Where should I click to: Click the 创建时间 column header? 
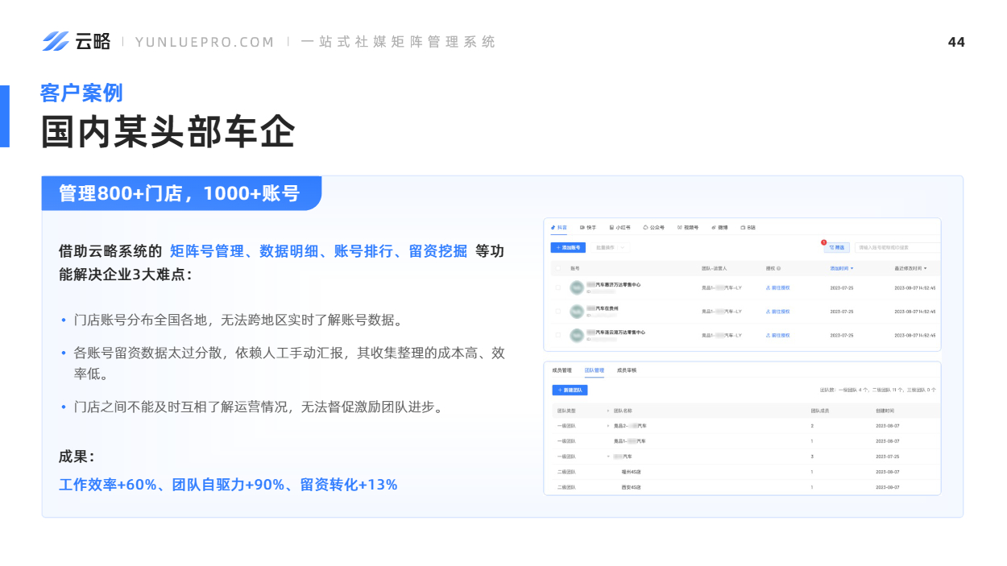[x=885, y=411]
